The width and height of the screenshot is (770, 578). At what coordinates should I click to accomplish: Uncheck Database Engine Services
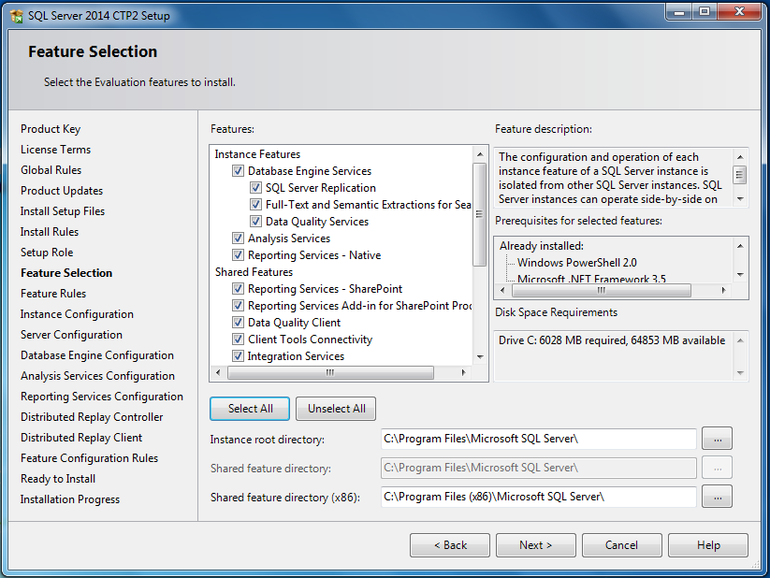point(238,170)
